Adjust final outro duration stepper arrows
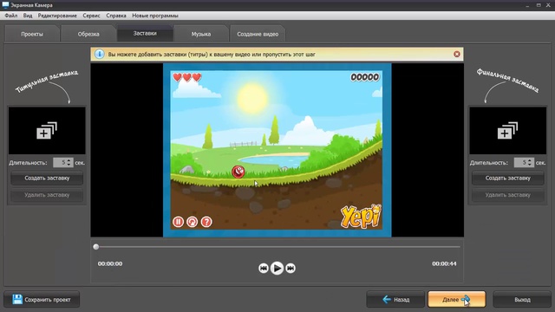Image resolution: width=555 pixels, height=312 pixels. 530,163
